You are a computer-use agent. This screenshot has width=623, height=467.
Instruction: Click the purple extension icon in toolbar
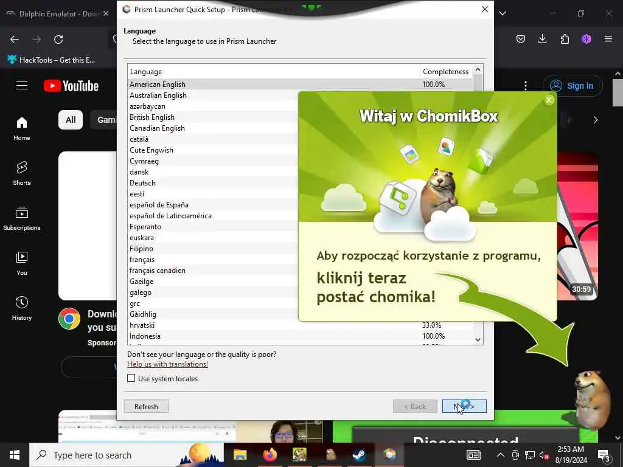[586, 39]
